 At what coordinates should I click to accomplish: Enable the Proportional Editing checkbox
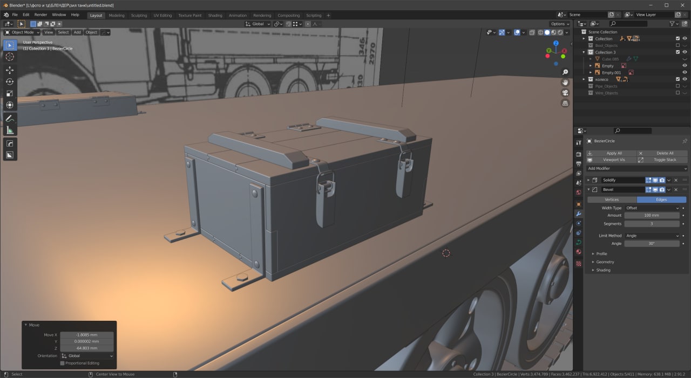pos(63,363)
